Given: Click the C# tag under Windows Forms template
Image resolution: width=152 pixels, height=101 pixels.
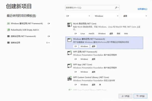Looking at the screenshot, I should click(76, 46).
